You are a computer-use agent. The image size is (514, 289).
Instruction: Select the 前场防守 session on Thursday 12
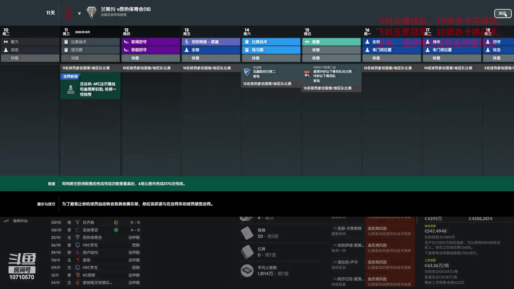(150, 42)
